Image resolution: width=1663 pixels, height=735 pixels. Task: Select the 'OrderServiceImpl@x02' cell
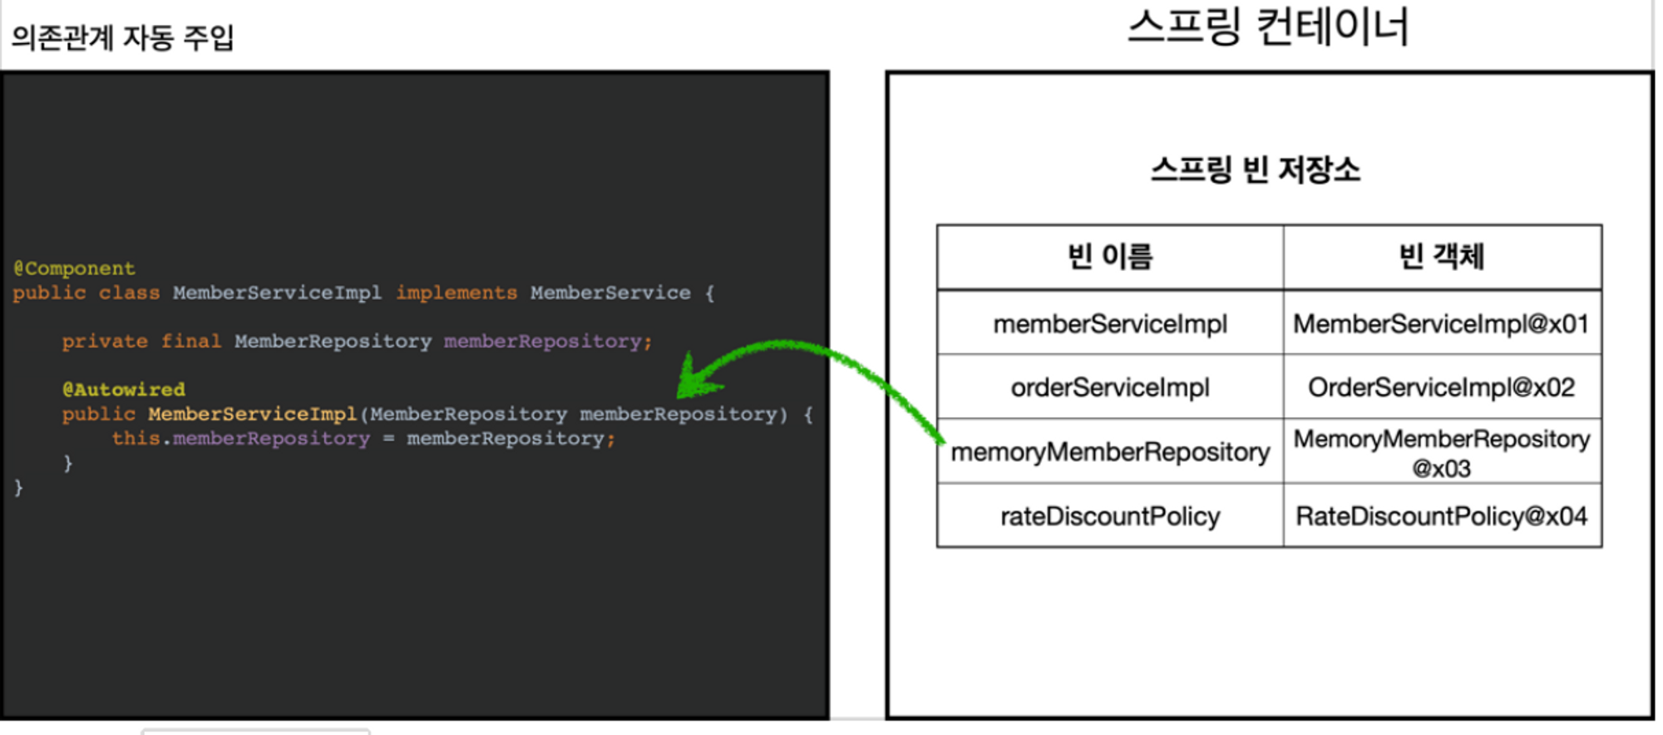click(1442, 387)
